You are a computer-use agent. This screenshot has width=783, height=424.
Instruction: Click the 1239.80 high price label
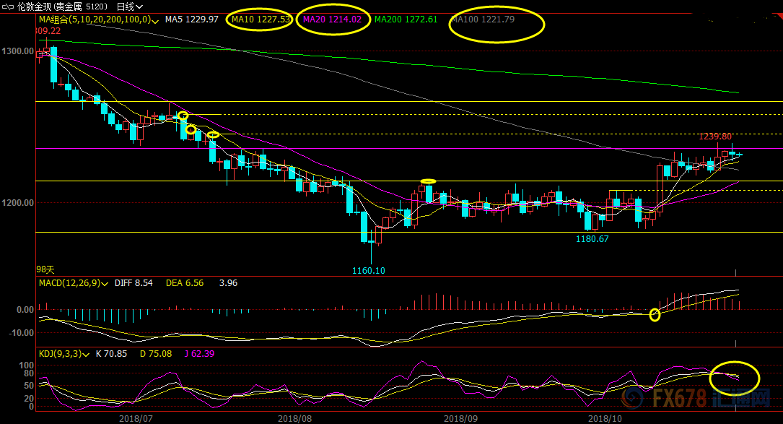point(714,137)
